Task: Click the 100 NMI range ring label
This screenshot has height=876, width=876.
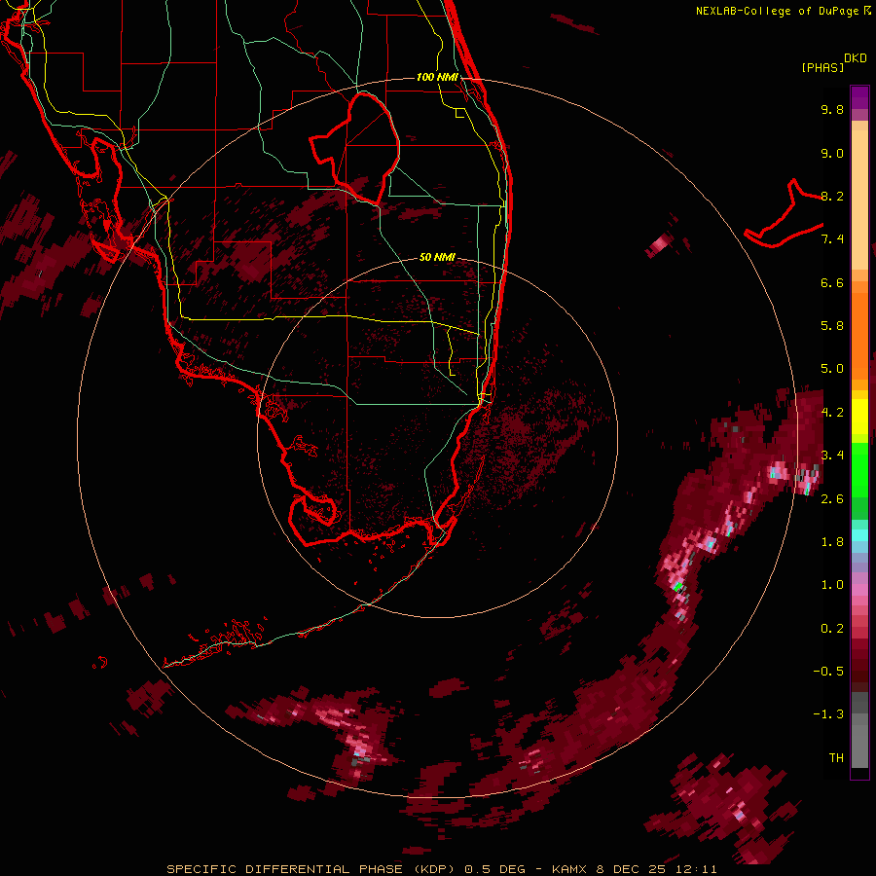Action: (437, 77)
